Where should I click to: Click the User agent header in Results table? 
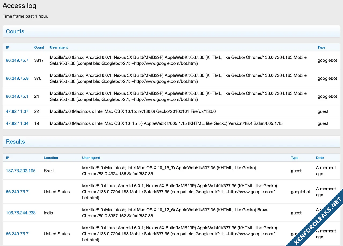pyautogui.click(x=91, y=158)
